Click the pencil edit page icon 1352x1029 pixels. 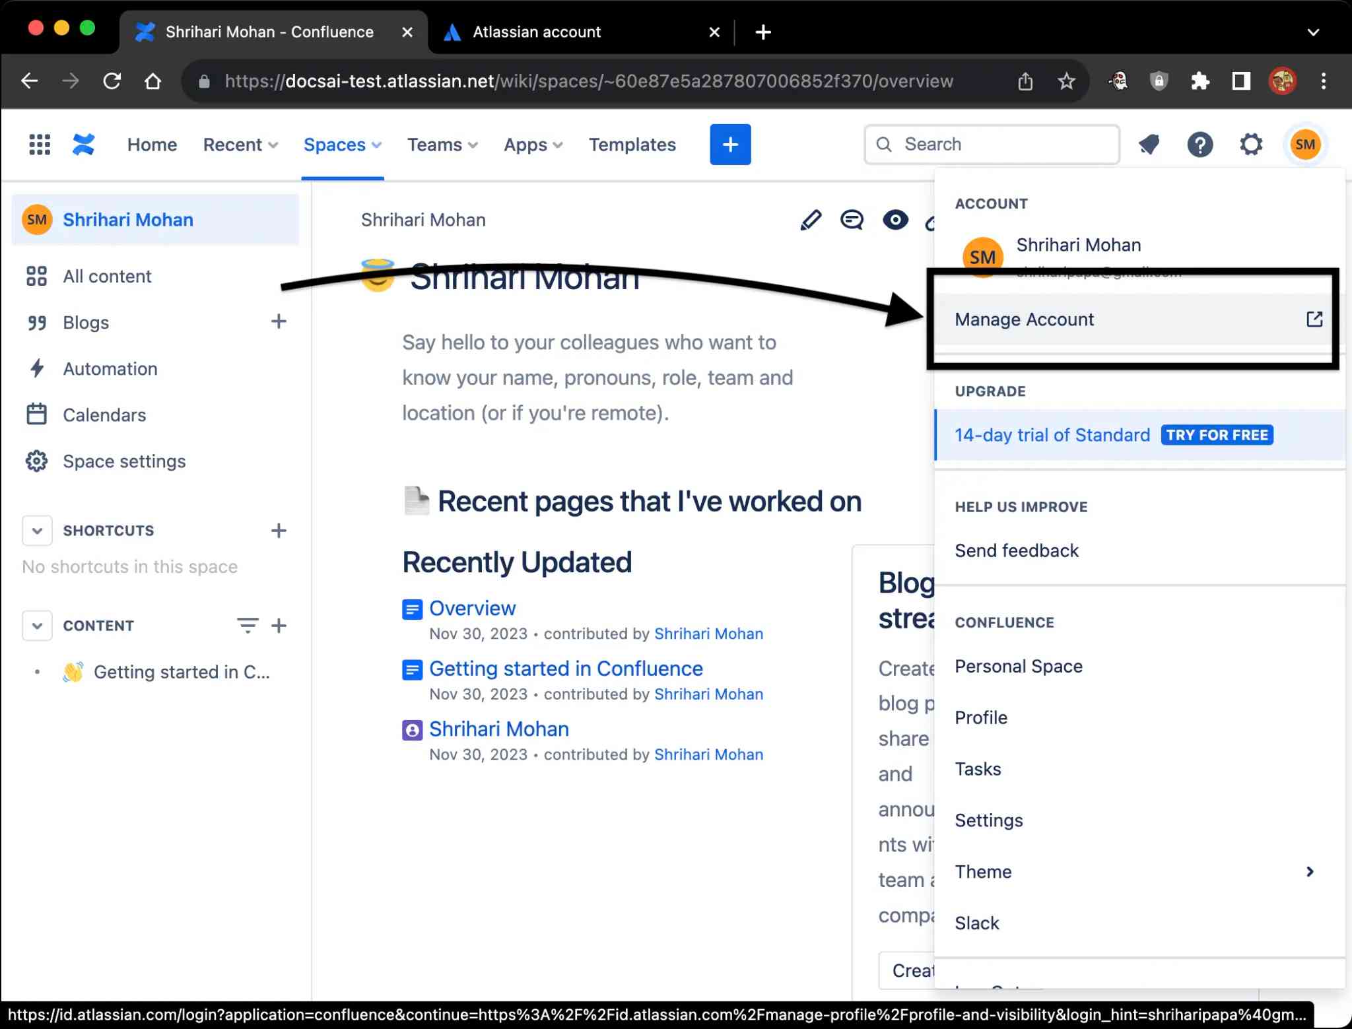pos(811,220)
